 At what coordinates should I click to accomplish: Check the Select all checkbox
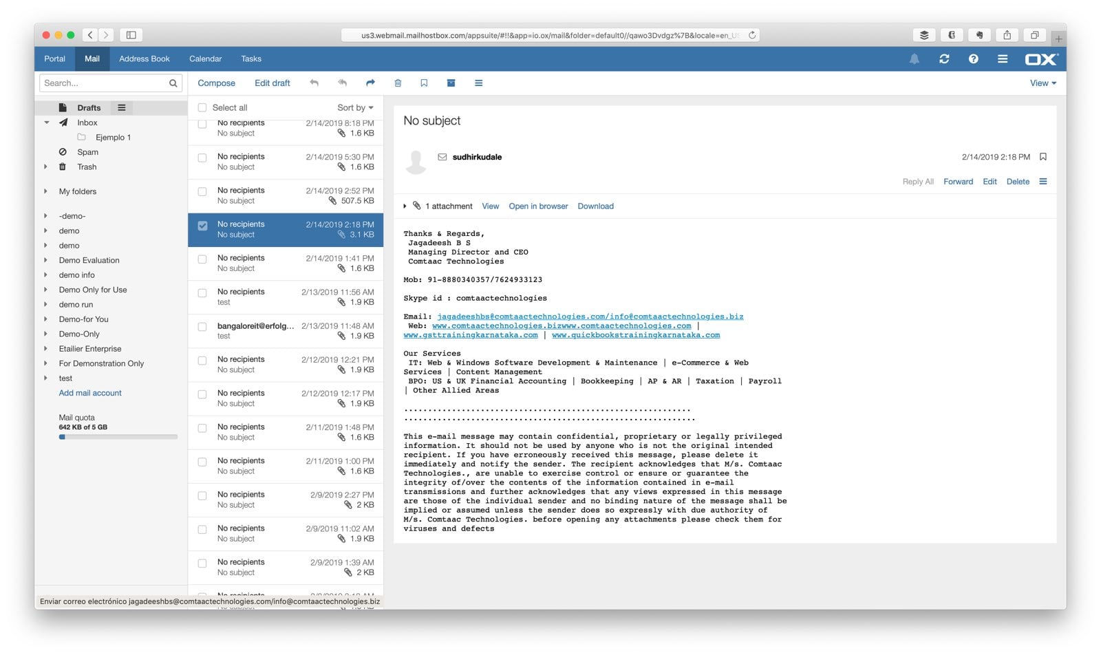202,107
